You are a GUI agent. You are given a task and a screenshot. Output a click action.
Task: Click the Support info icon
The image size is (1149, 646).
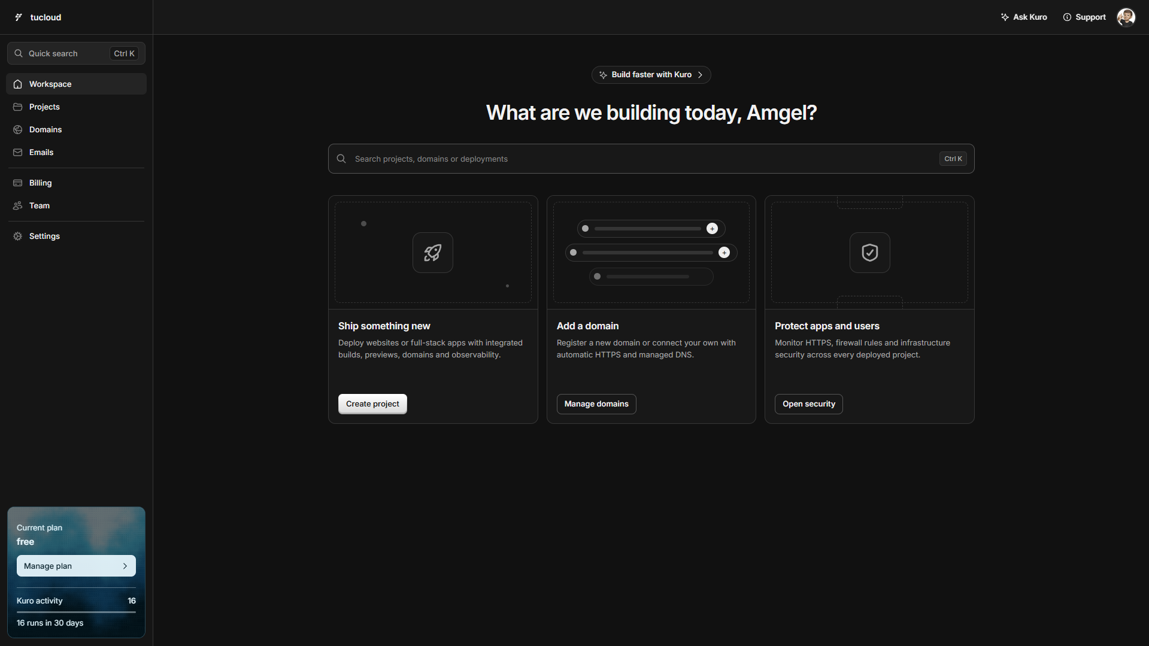[1067, 17]
